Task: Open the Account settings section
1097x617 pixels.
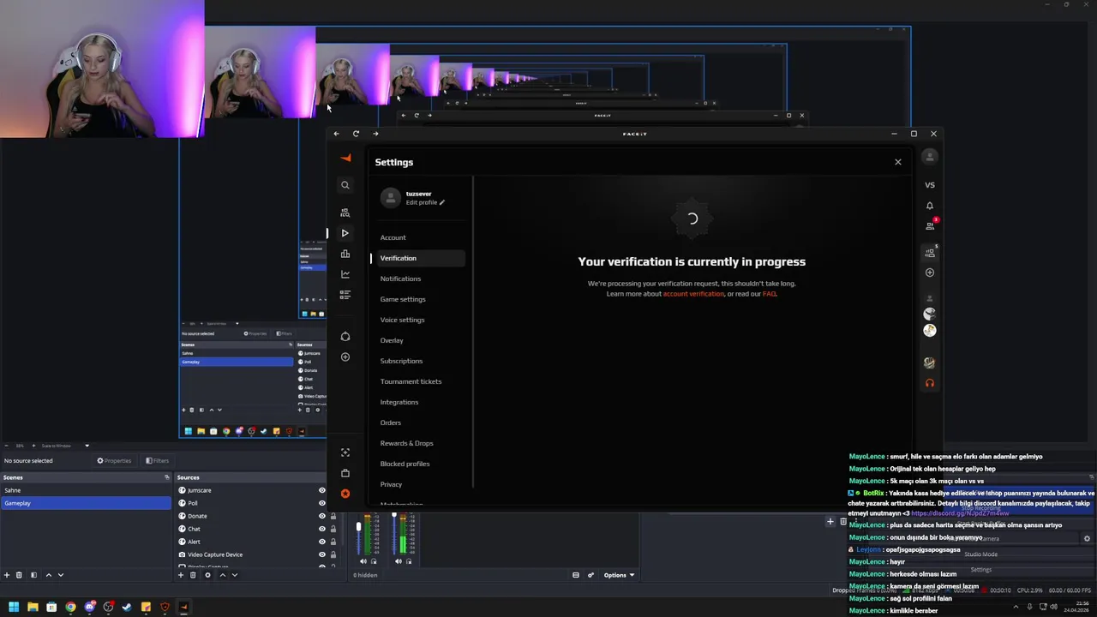Action: [x=393, y=237]
